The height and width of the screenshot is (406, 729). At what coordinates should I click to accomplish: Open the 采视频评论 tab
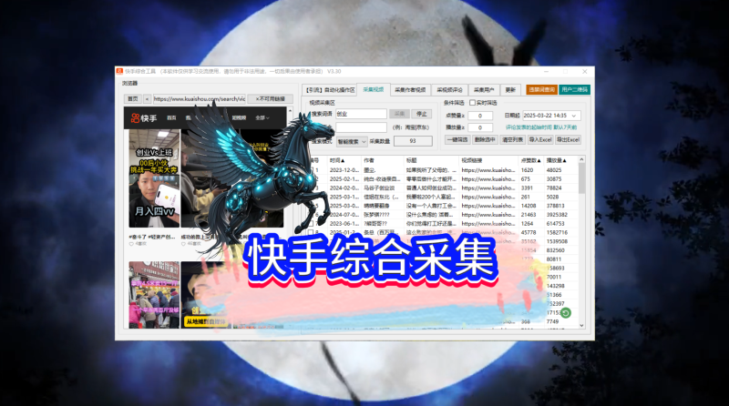[x=449, y=90]
